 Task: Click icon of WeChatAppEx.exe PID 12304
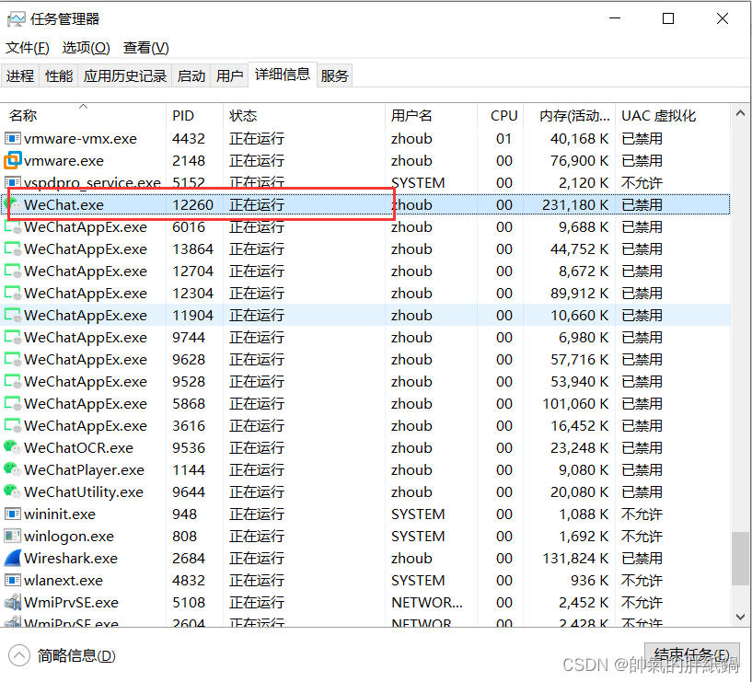(13, 293)
